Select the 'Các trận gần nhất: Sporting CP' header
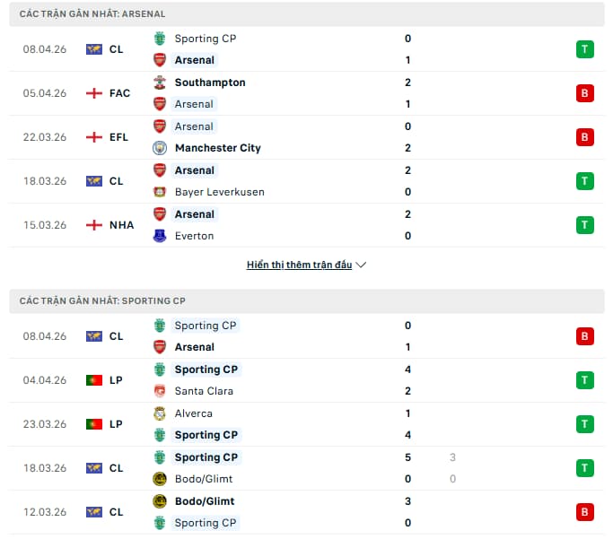This screenshot has width=613, height=539. tap(102, 301)
